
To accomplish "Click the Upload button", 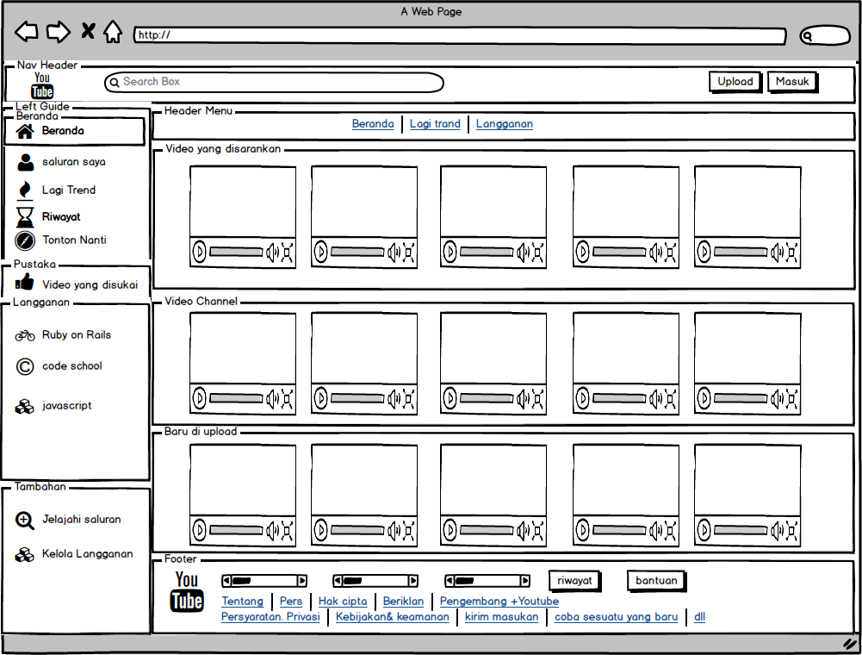I will (x=735, y=82).
